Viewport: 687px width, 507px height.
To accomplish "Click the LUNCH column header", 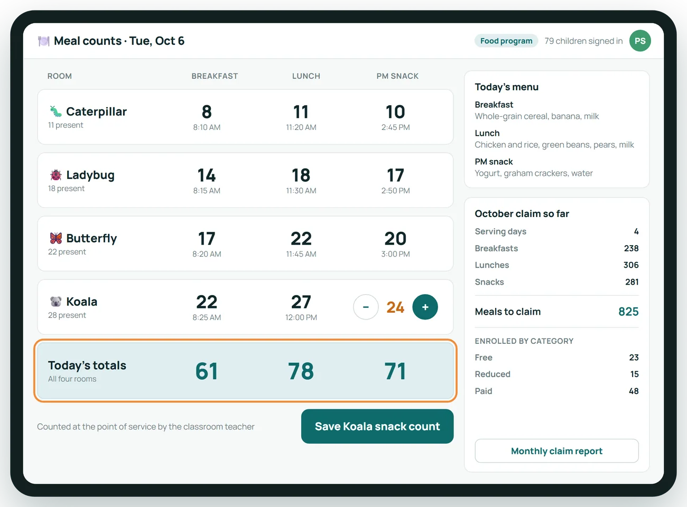I will pos(306,76).
